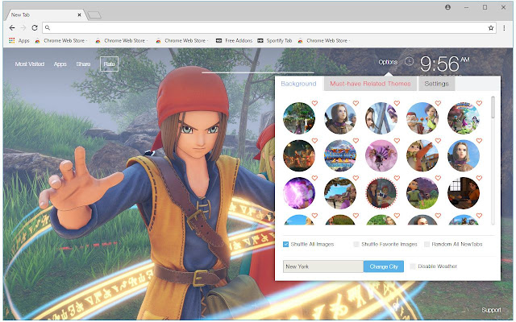Select the crossed blades faces thumbnail

381,118
